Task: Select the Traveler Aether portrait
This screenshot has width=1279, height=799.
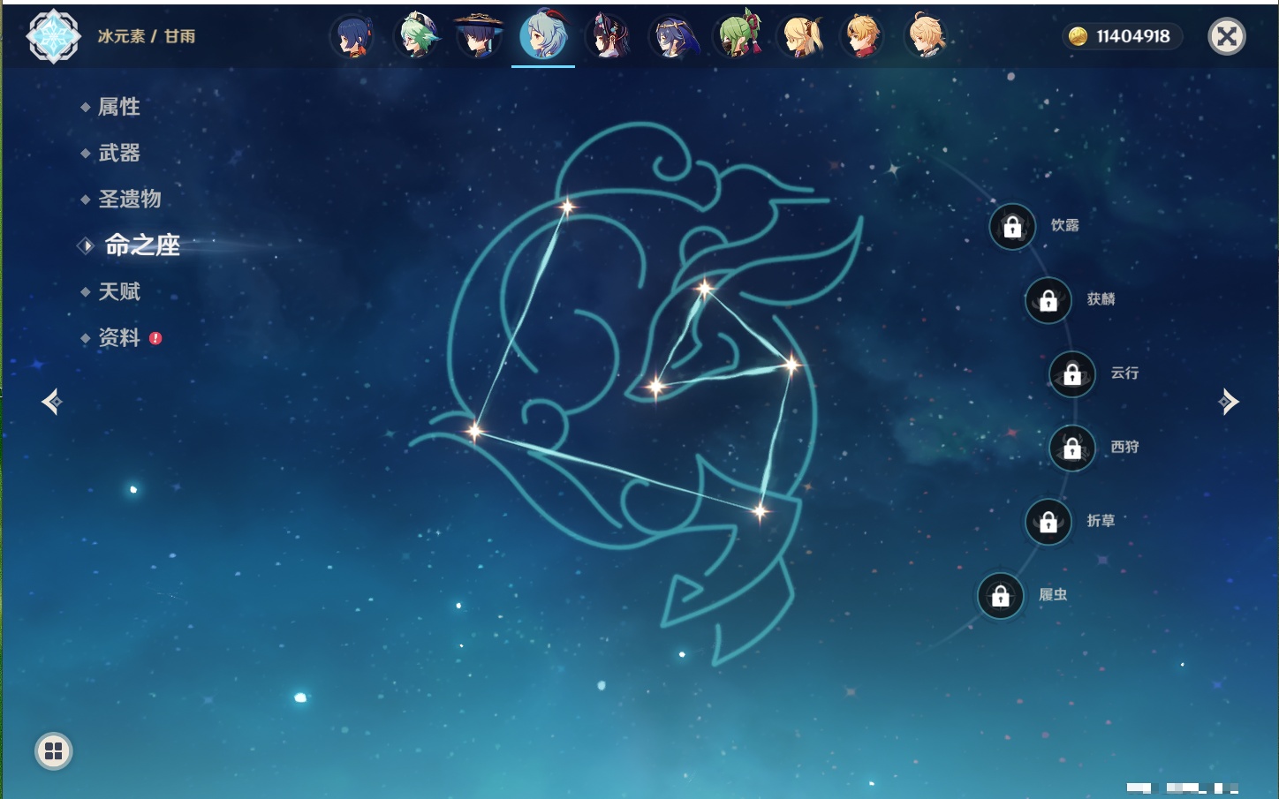Action: [x=926, y=37]
